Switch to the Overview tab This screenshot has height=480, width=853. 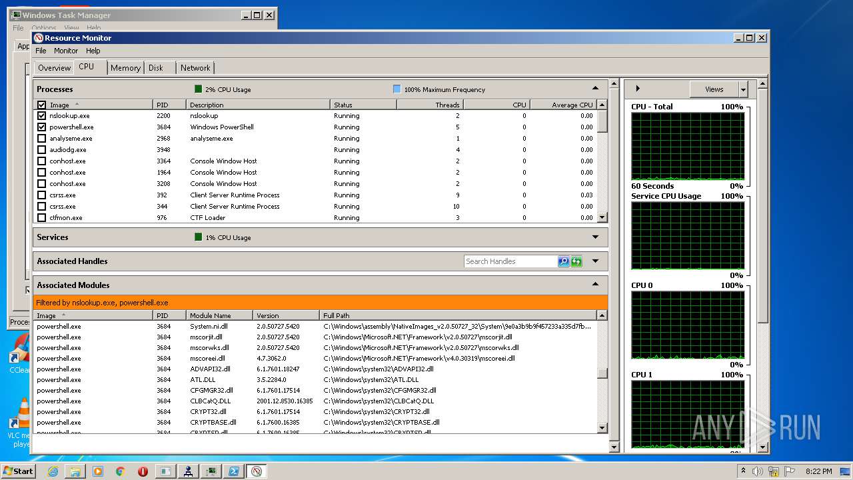[x=54, y=68]
